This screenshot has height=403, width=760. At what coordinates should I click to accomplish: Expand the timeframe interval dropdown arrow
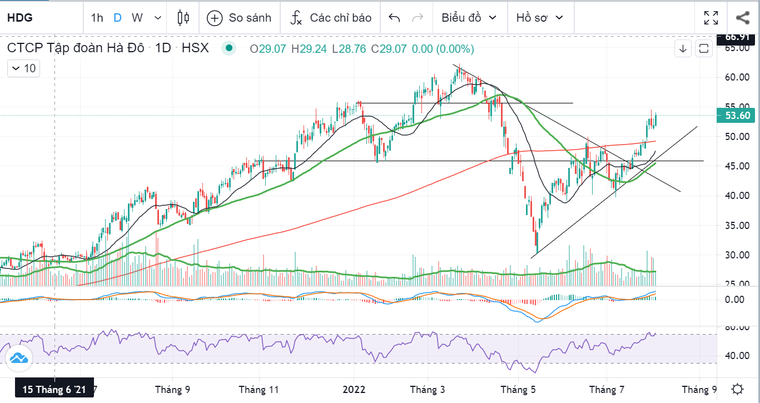tap(157, 18)
